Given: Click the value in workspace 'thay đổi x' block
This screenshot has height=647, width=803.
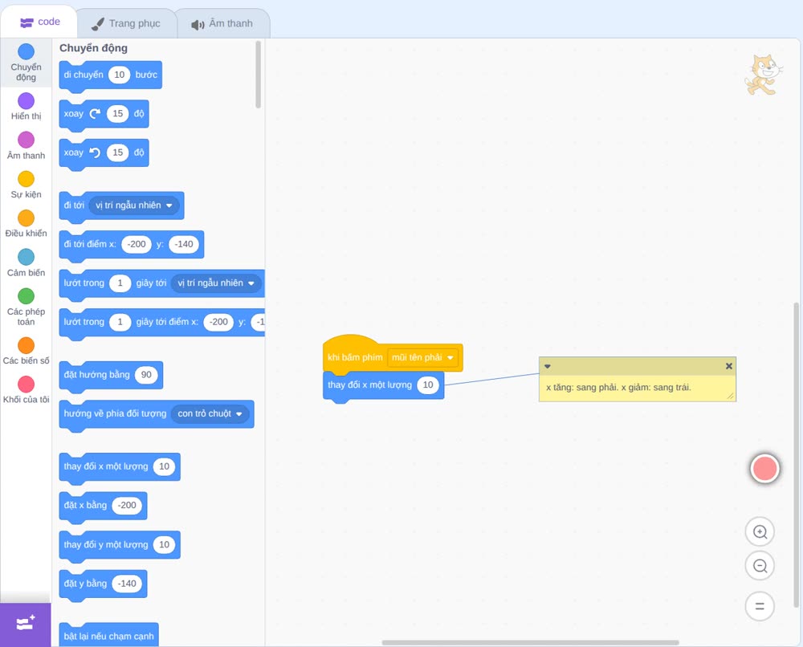Looking at the screenshot, I should pyautogui.click(x=428, y=385).
